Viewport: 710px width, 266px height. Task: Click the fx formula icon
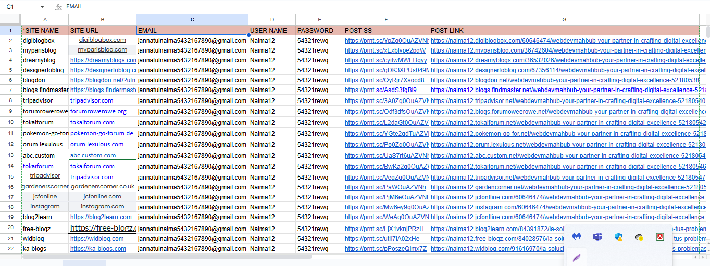coord(58,7)
